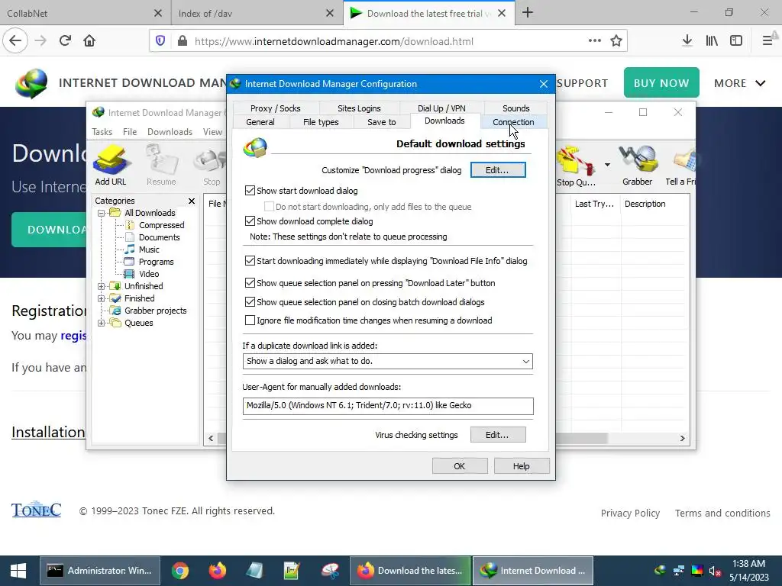
Task: Switch to the General tab
Action: (x=260, y=122)
